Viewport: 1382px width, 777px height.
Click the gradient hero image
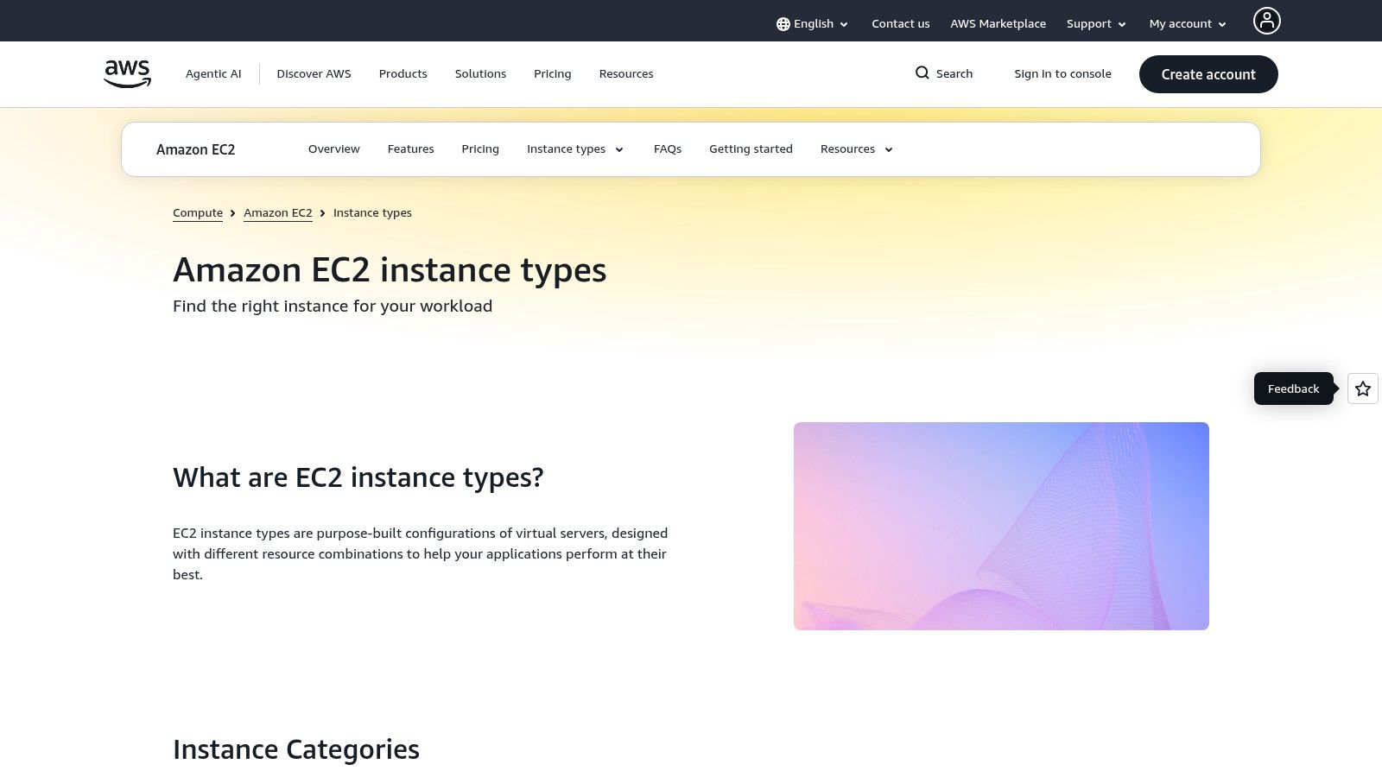pyautogui.click(x=1001, y=526)
